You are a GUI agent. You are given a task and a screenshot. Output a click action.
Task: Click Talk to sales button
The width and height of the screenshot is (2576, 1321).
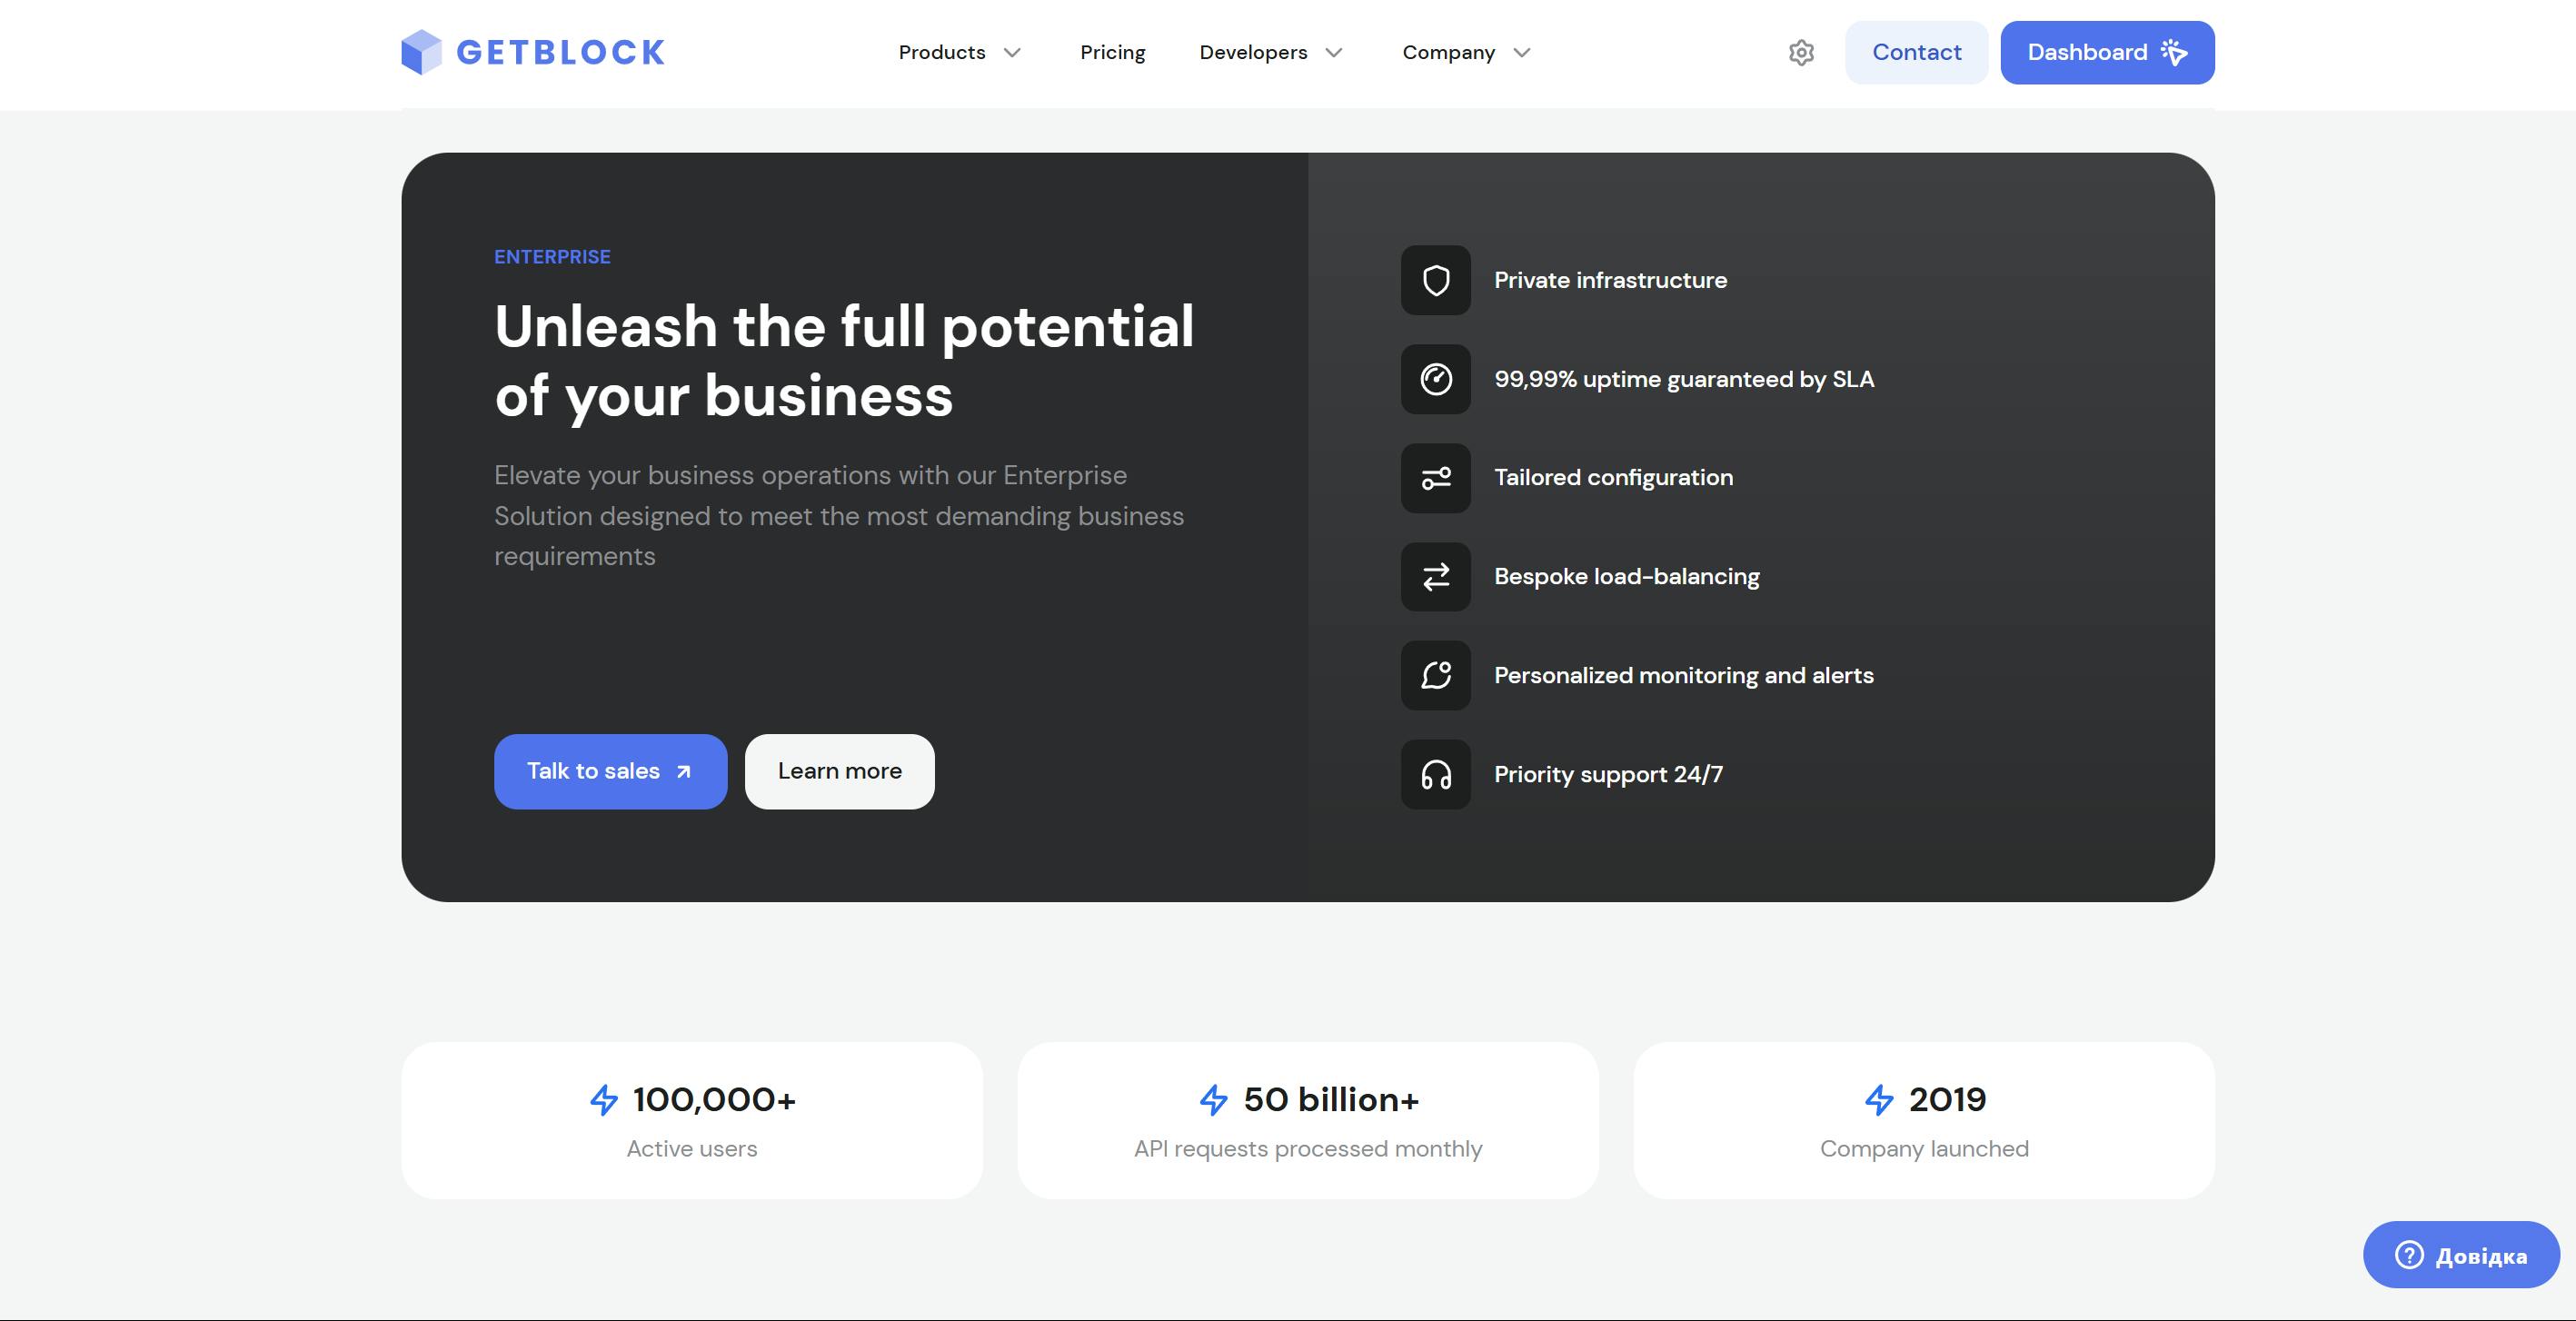click(x=610, y=771)
